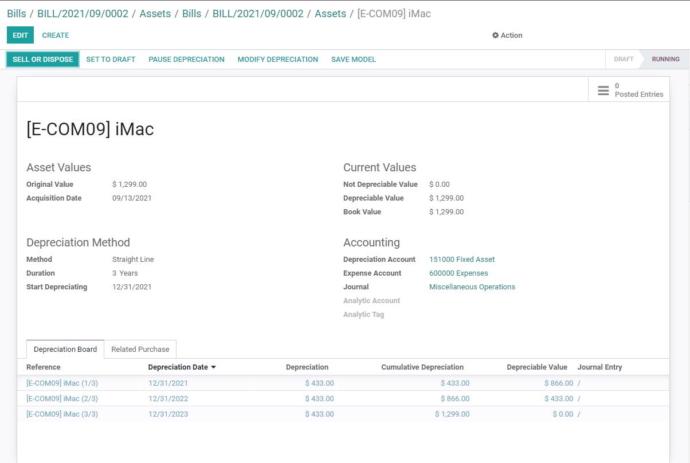This screenshot has height=463, width=690.
Task: Click the [E-COM09] iMac asset title
Action: [x=90, y=129]
